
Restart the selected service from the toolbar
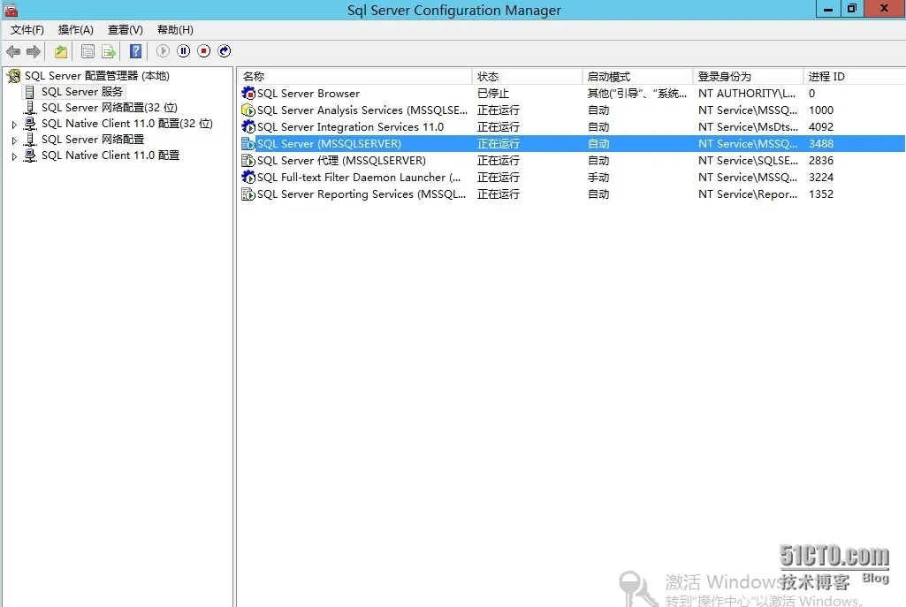coord(225,51)
